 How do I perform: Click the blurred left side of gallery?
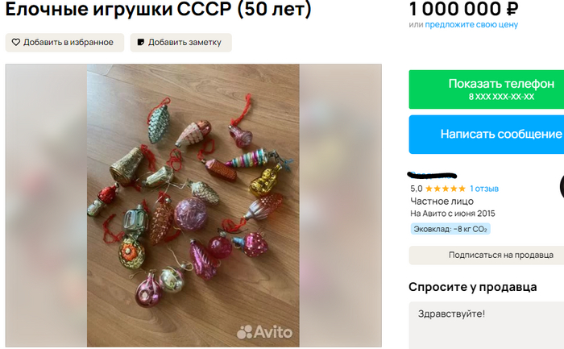pos(46,206)
